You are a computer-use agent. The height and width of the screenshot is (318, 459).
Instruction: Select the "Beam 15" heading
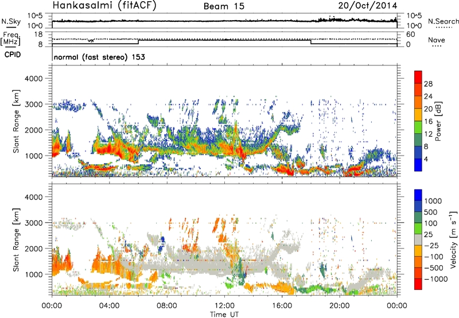pyautogui.click(x=224, y=6)
